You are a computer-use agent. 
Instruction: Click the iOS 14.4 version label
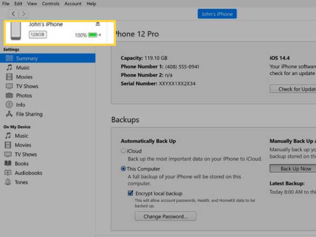click(280, 58)
